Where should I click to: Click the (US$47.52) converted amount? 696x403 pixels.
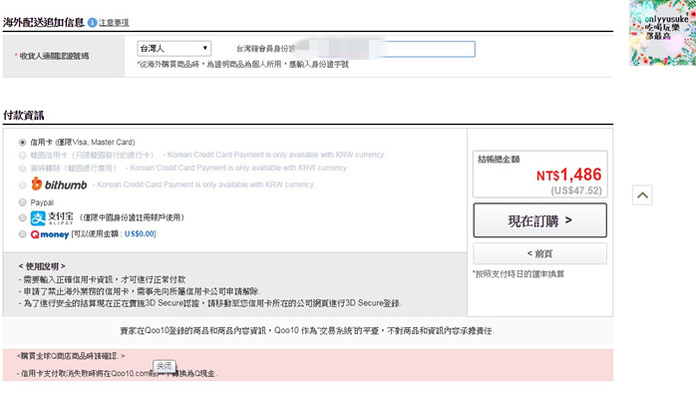[576, 191]
